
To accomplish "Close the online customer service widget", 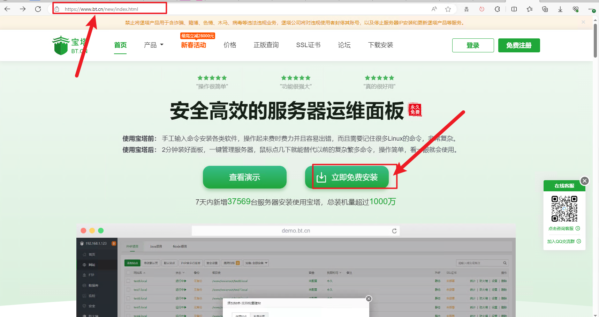I will 585,181.
